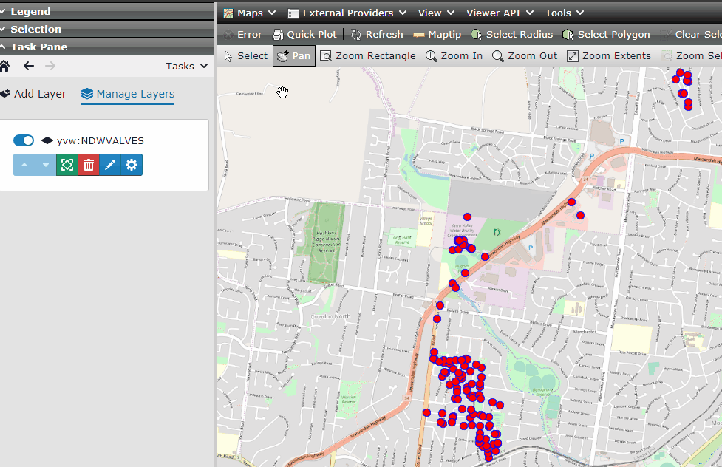This screenshot has width=722, height=467.
Task: Select the Pan tool
Action: (x=293, y=55)
